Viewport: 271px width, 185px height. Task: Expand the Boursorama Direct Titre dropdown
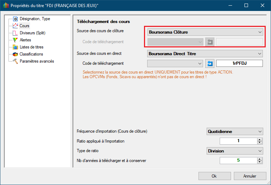pos(205,54)
